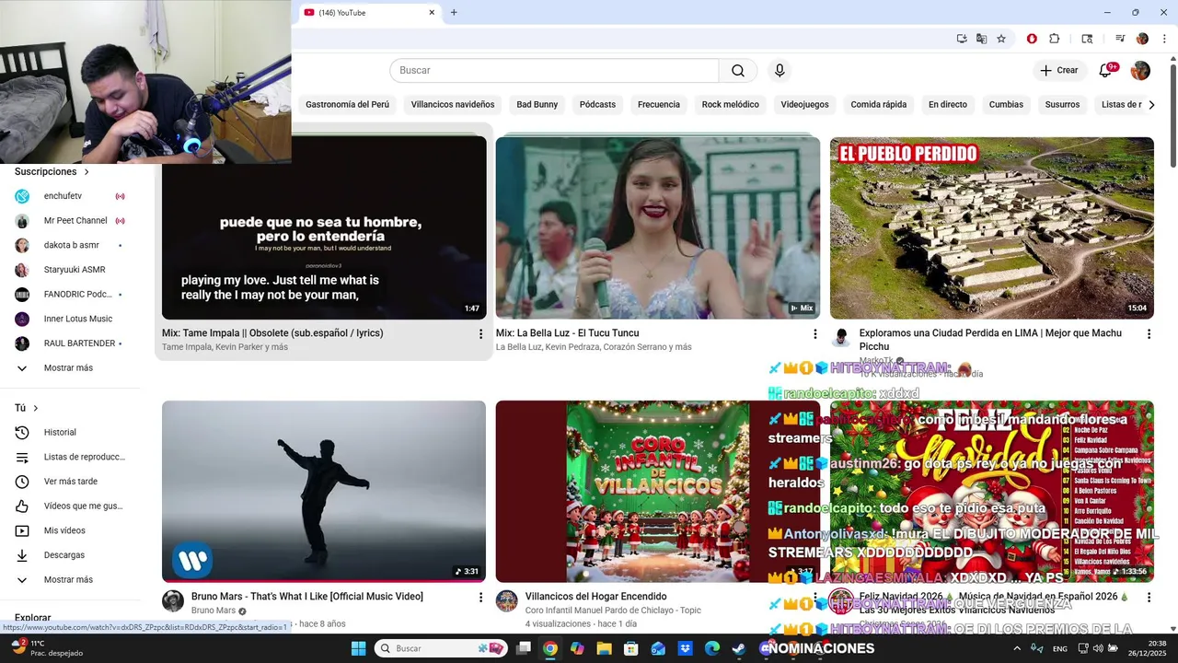Image resolution: width=1178 pixels, height=663 pixels.
Task: Open Chrome three-dot menu
Action: coord(1164,39)
